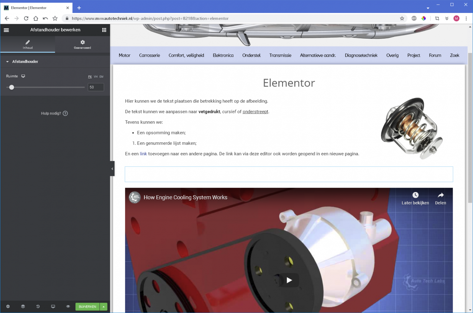The height and width of the screenshot is (313, 473).
Task: Click the Later bekijken clock icon
Action: coord(415,195)
